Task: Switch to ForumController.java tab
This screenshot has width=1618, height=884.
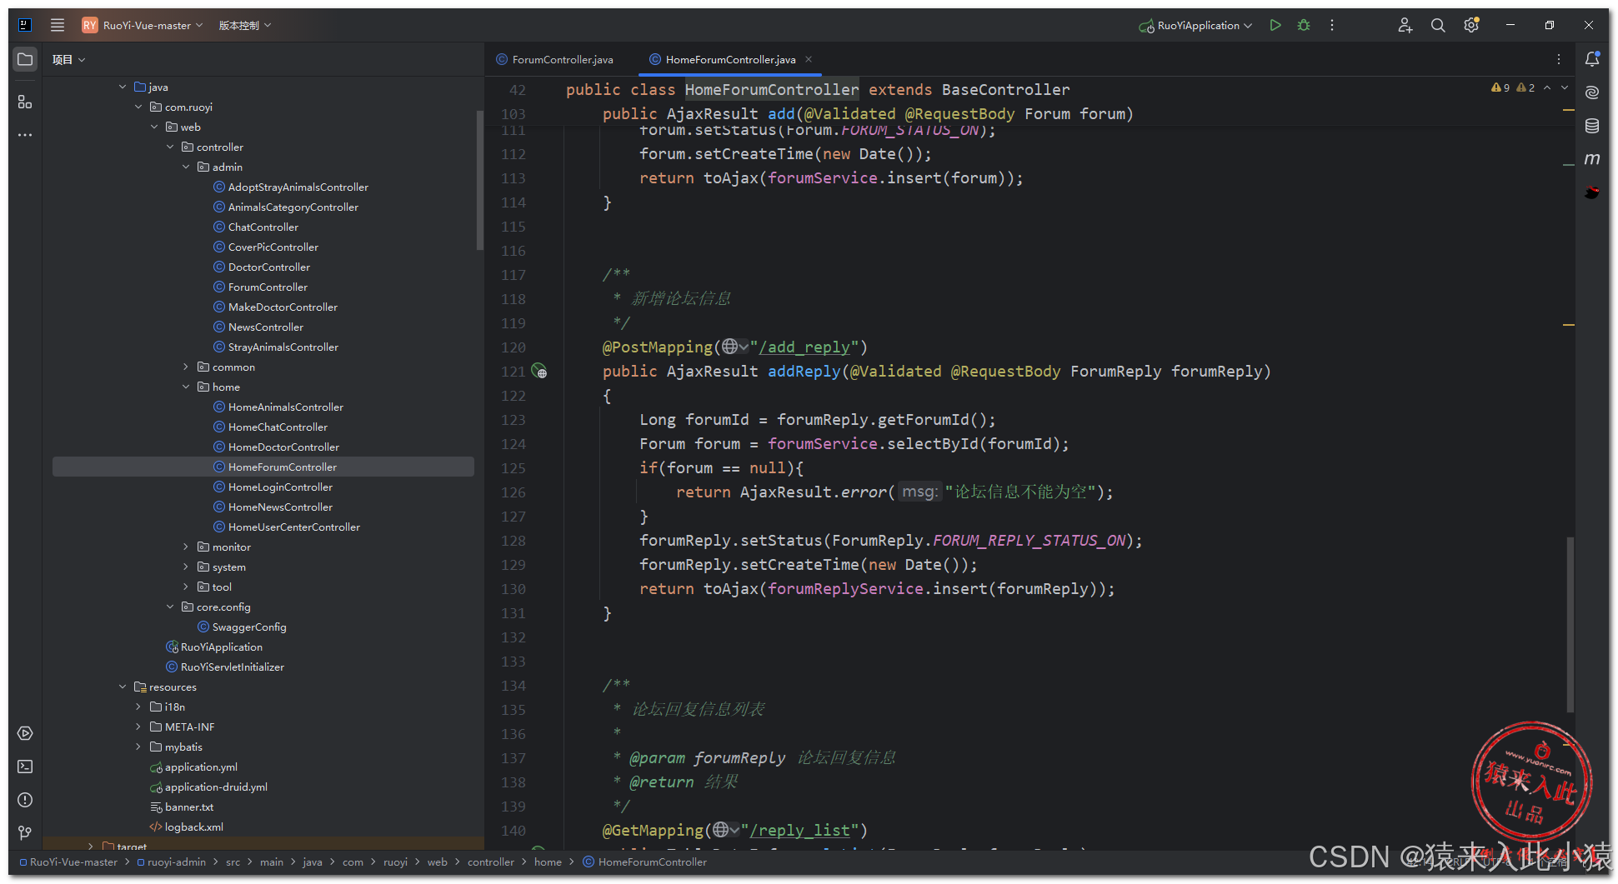Action: point(555,59)
